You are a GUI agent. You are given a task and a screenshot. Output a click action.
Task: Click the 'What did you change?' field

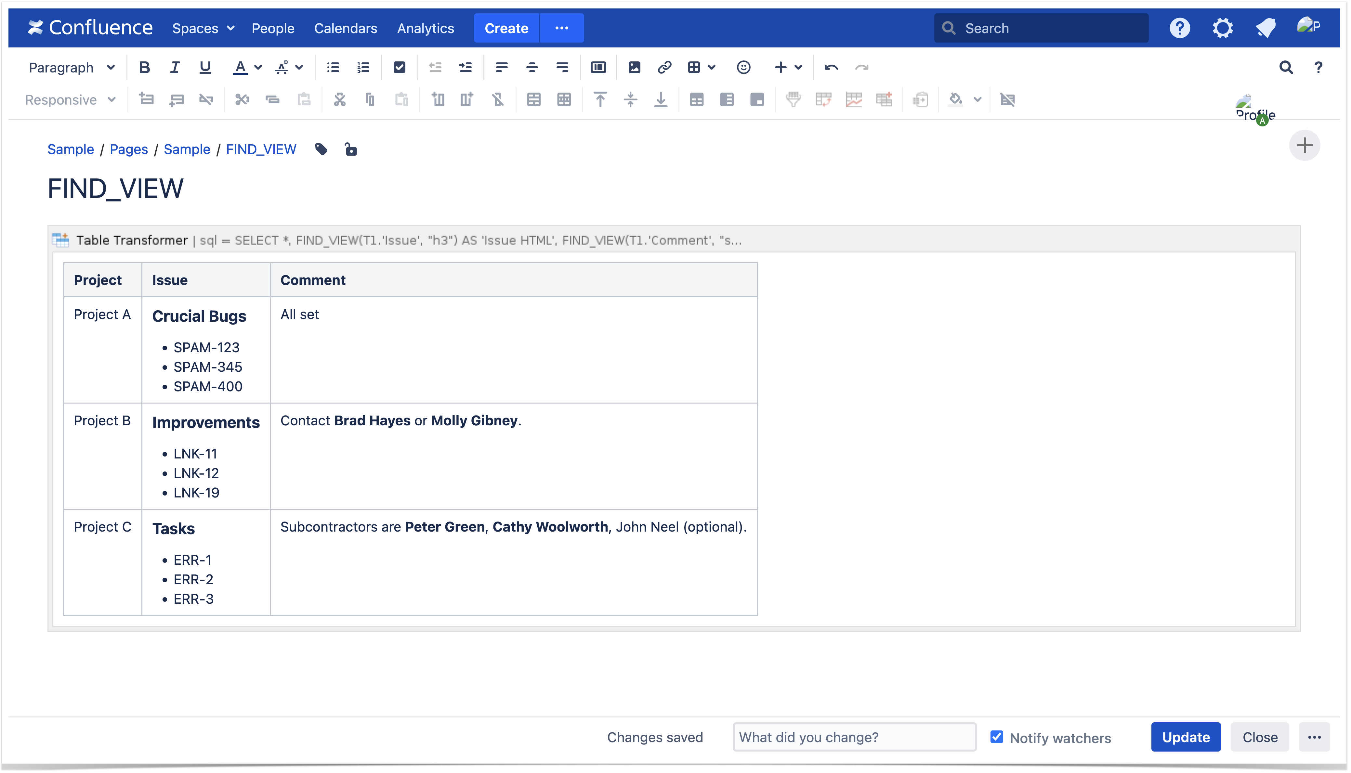(854, 737)
